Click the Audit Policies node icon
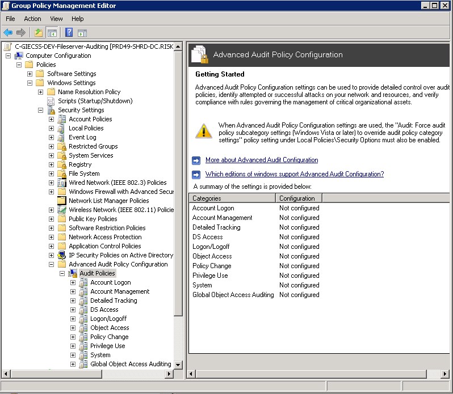453x394 pixels. click(x=73, y=273)
